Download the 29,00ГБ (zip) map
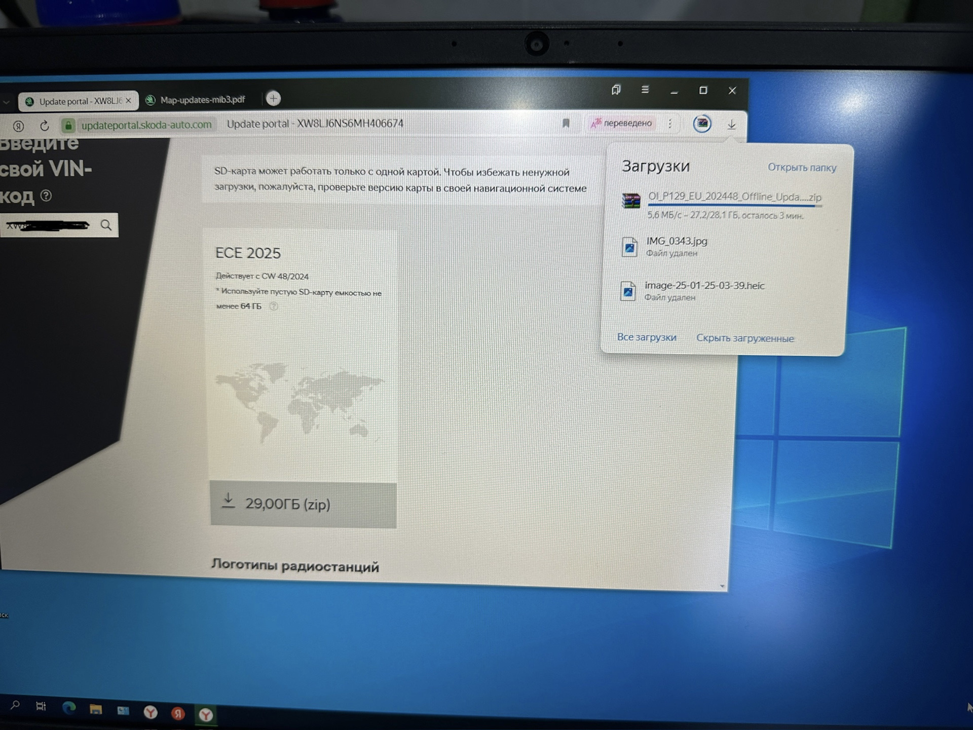 point(303,505)
